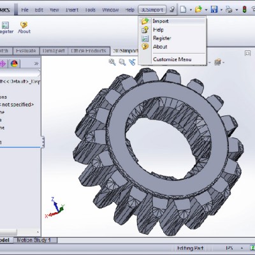Switch to the Evaluate tab

pyautogui.click(x=26, y=51)
